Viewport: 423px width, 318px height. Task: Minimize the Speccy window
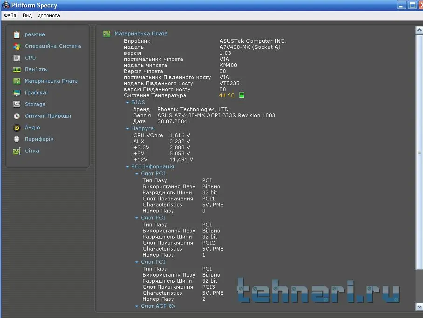402,5
